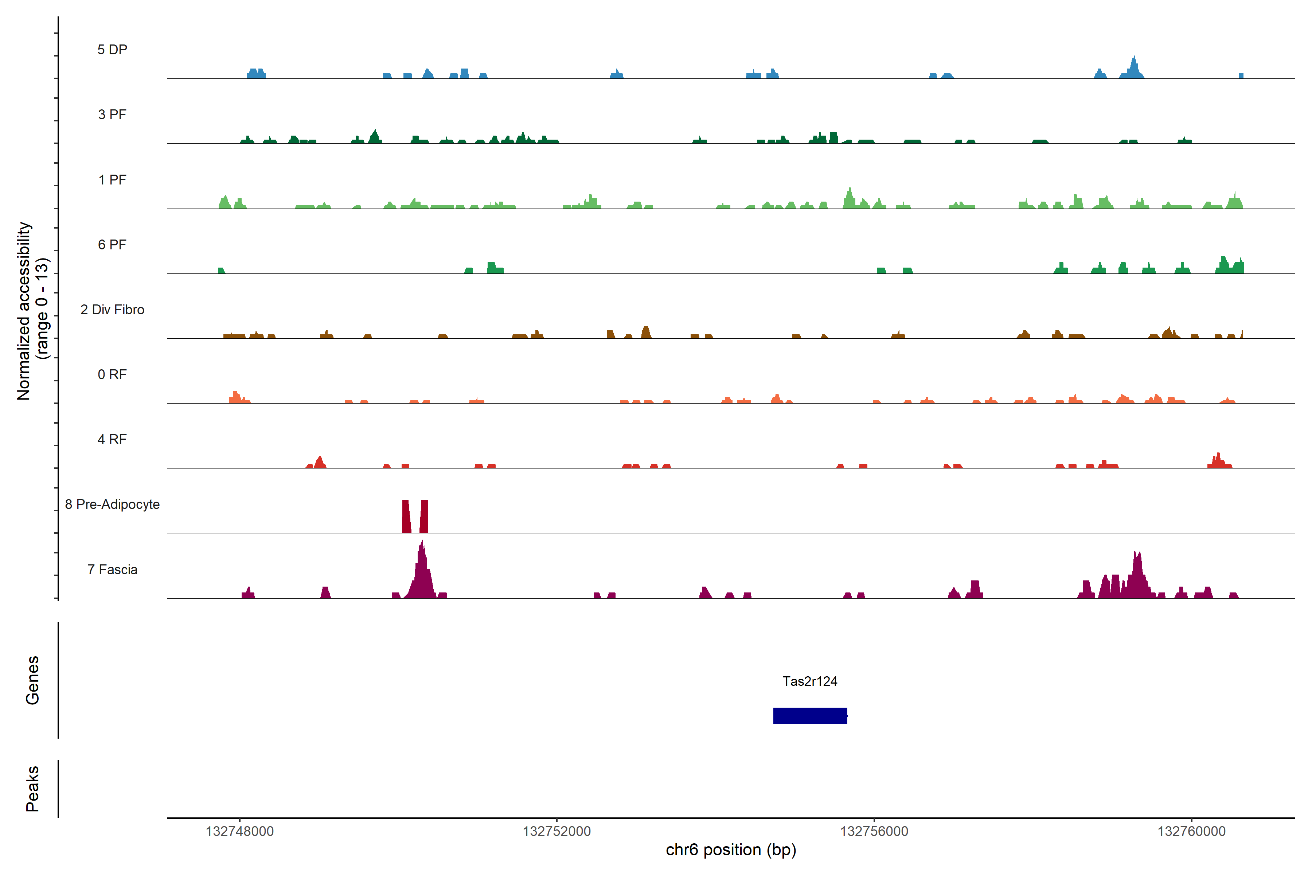Click the 7 Fascia track label
Image resolution: width=1312 pixels, height=875 pixels.
112,569
